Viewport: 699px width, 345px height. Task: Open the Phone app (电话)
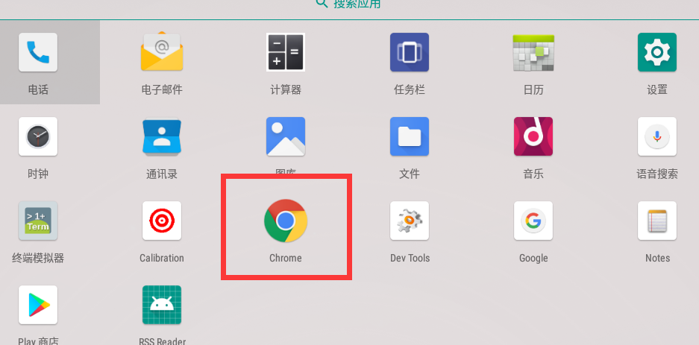tap(38, 53)
